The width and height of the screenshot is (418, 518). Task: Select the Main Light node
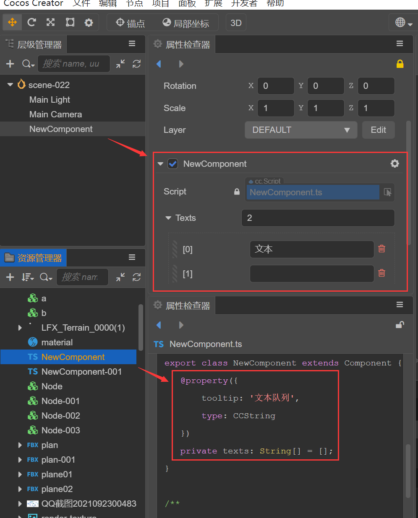[50, 100]
